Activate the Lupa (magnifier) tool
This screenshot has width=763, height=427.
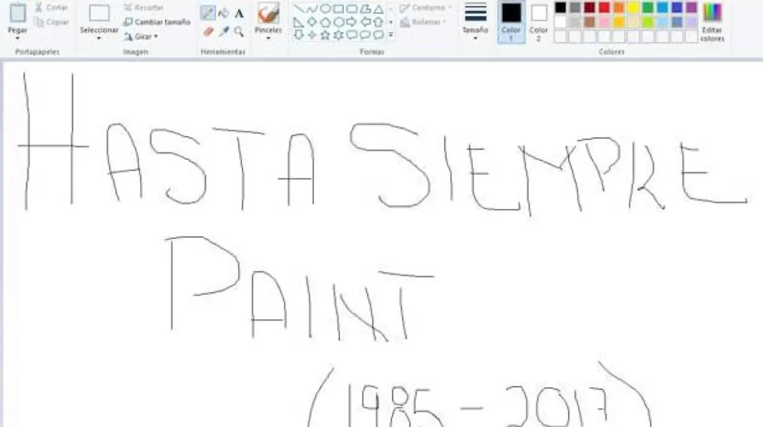(238, 30)
